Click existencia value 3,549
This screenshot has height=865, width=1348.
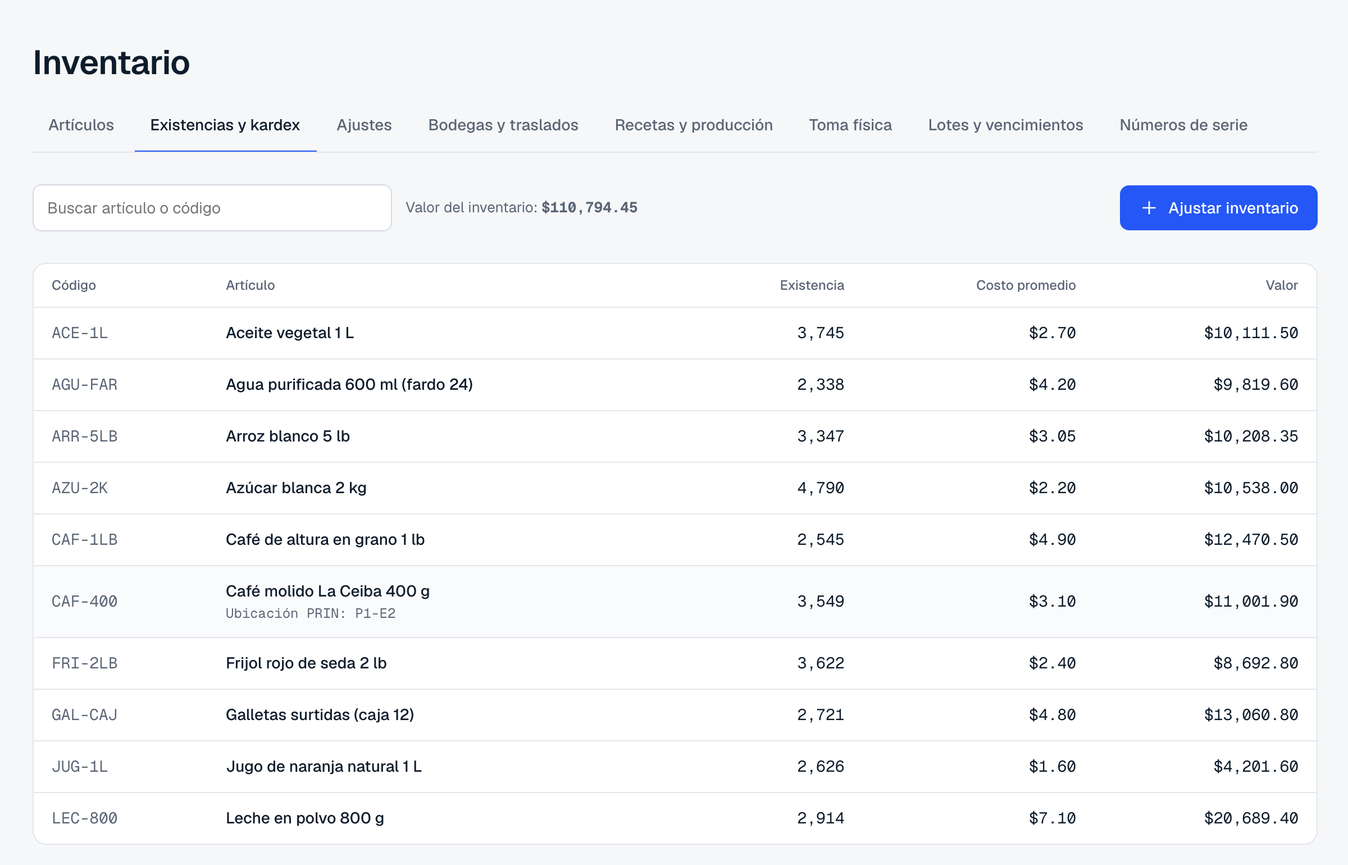coord(821,602)
